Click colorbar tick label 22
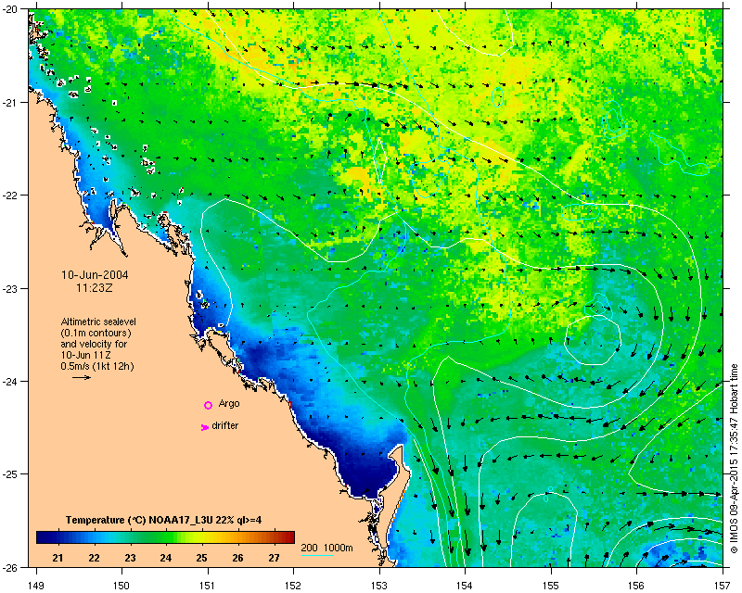 point(94,558)
